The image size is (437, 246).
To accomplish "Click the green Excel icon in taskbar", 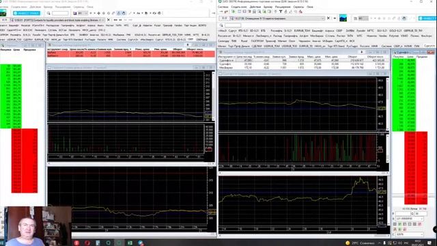I will tap(130, 243).
